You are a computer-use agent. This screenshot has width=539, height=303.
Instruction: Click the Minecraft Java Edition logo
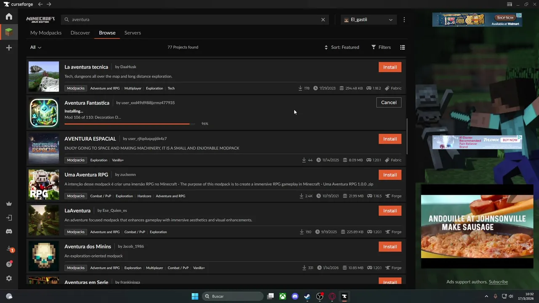click(x=40, y=19)
